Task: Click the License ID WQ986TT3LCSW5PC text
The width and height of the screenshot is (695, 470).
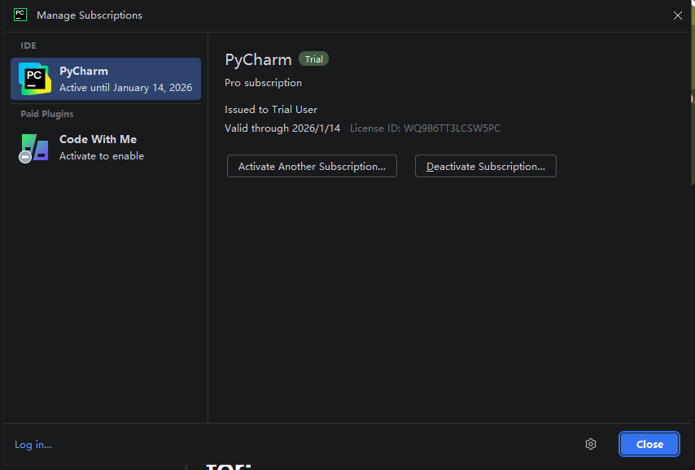Action: (425, 128)
